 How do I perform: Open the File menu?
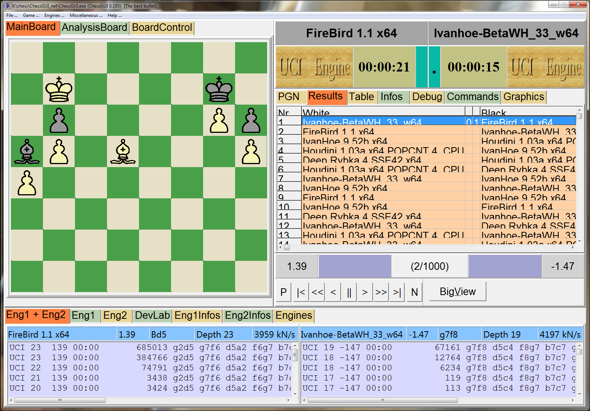(x=12, y=15)
